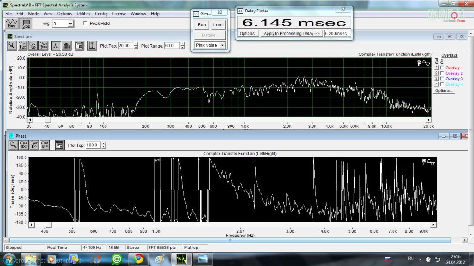This screenshot has height=266, width=474.
Task: Click Set button for Overlay 3
Action: click(x=437, y=79)
